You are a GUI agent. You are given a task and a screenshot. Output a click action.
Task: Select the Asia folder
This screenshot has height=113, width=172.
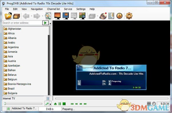[8, 56]
